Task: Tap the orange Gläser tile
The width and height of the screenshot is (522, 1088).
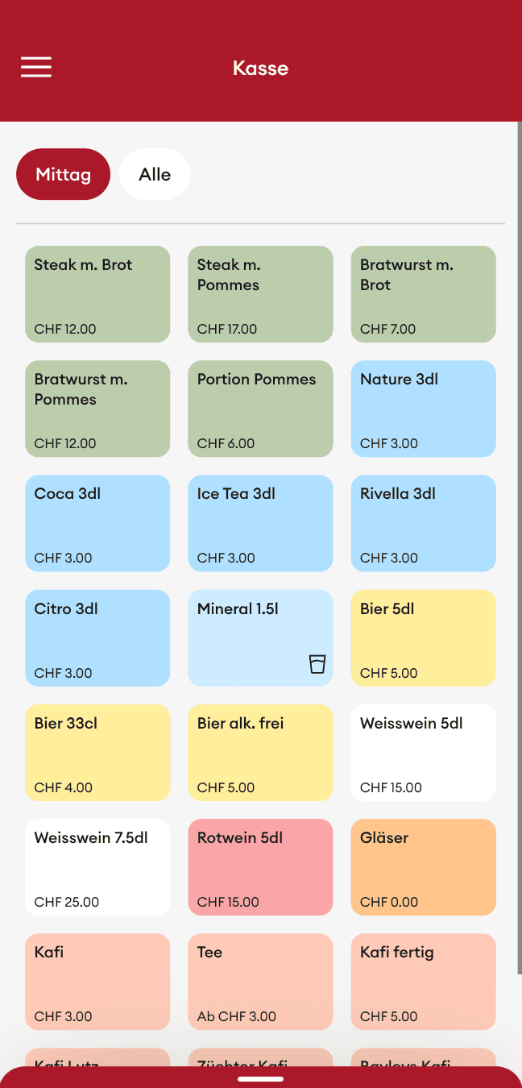Action: 423,866
